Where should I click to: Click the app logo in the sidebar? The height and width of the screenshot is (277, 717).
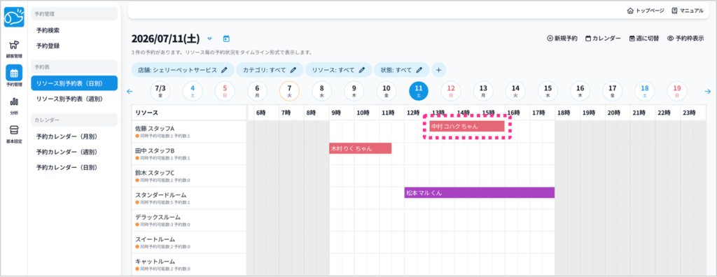click(x=14, y=17)
